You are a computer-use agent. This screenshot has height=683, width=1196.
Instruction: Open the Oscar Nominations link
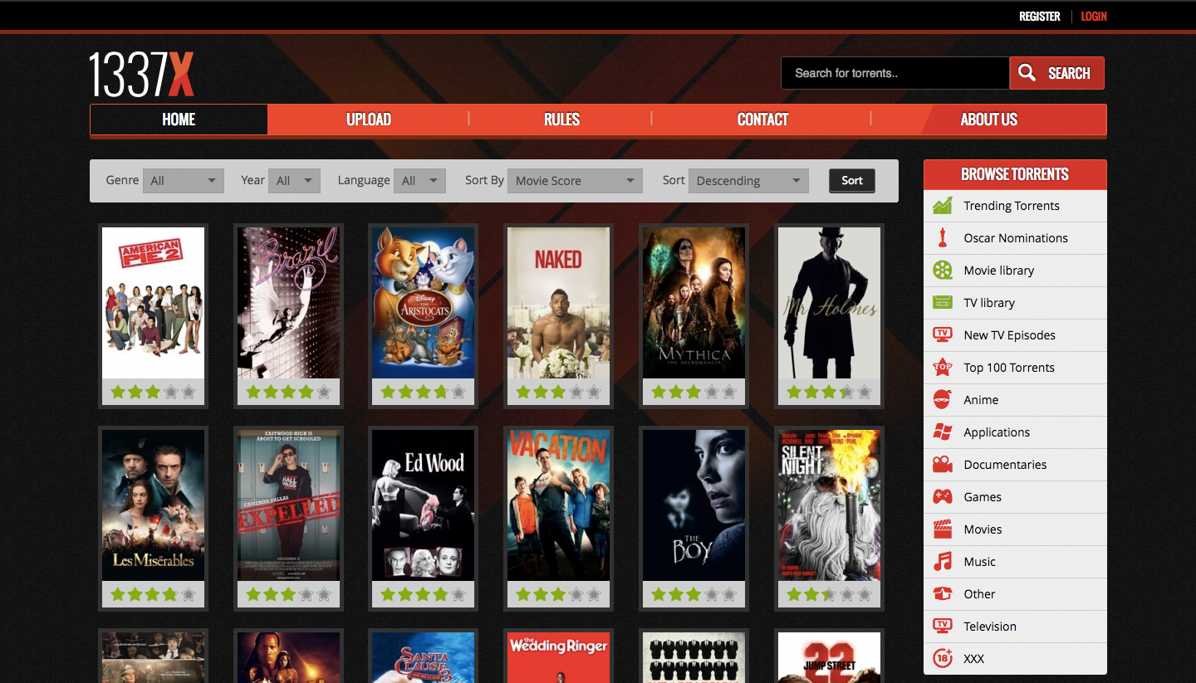[x=1016, y=238]
